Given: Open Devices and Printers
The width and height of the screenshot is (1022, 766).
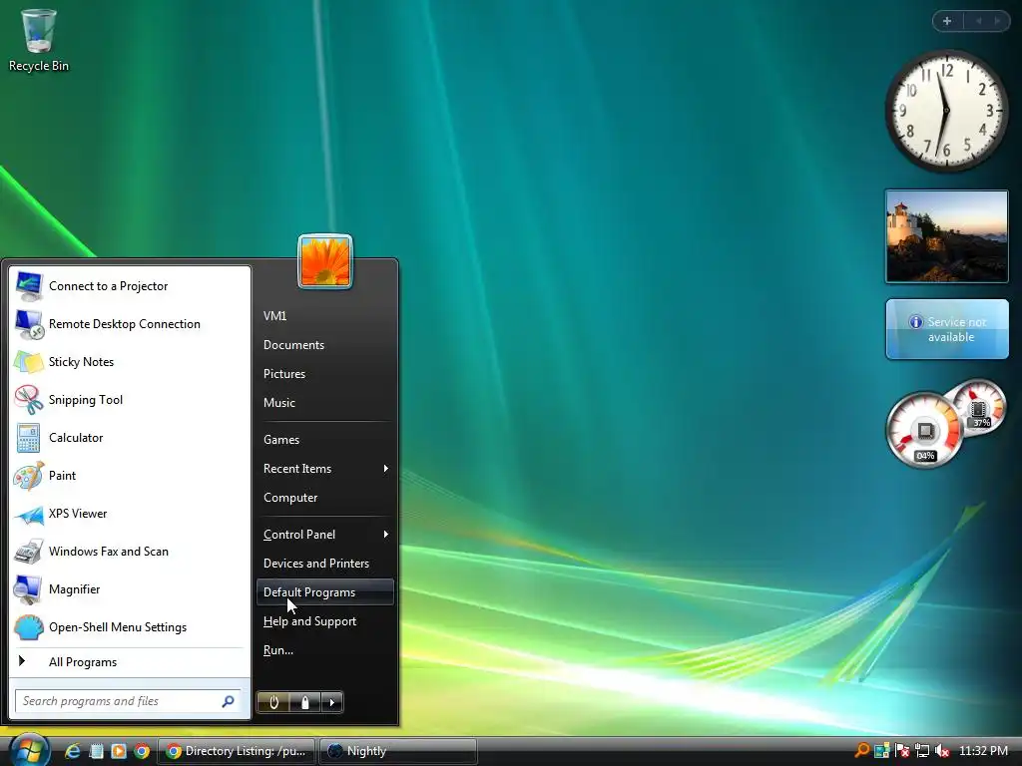Looking at the screenshot, I should [x=325, y=564].
